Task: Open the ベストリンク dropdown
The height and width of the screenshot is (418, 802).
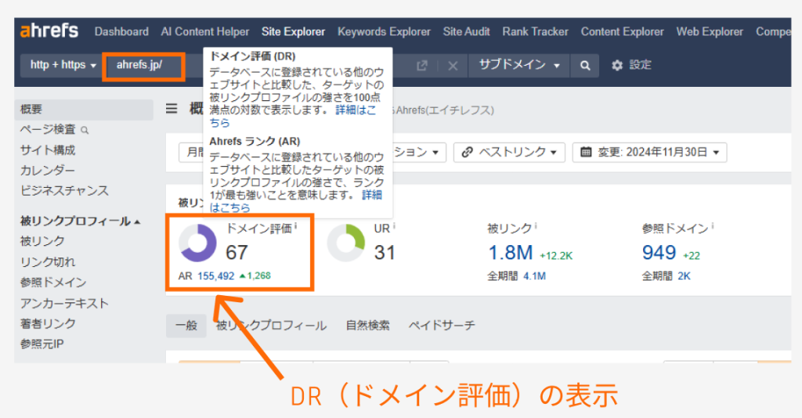Action: 509,153
